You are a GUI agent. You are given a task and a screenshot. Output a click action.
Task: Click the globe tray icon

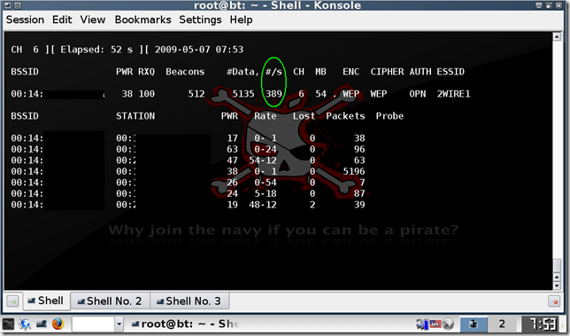[x=448, y=324]
